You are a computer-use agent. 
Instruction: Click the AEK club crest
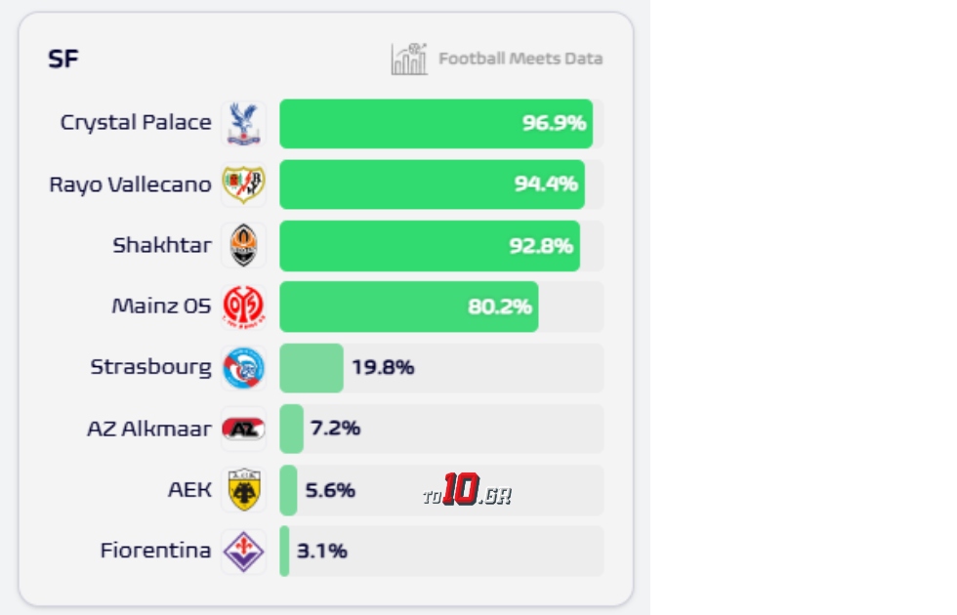pyautogui.click(x=242, y=490)
